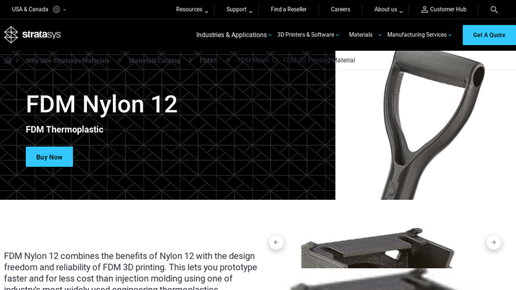Open the Careers page
Viewport: 516px width, 290px height.
point(341,10)
